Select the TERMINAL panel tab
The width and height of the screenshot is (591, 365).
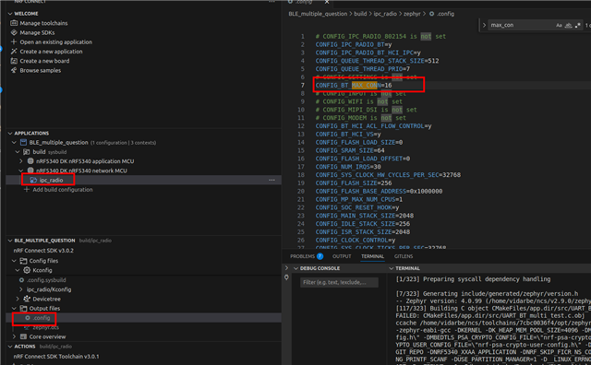372,256
